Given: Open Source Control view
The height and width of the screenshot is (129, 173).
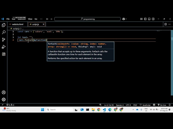Looking at the screenshot, I should tap(4, 40).
